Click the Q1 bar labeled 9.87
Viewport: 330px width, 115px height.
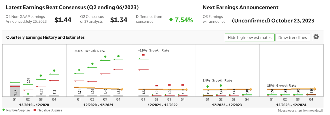tap(15, 91)
